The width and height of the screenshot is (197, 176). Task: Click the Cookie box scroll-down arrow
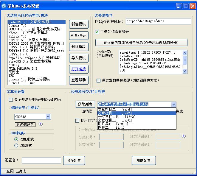pyautogui.click(x=184, y=71)
